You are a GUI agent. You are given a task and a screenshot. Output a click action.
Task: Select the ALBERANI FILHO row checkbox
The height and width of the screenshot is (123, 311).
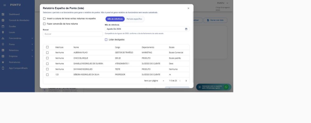coord(47,53)
